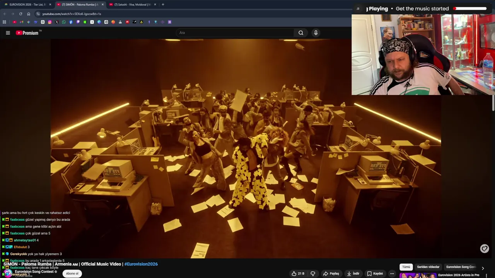This screenshot has height=278, width=495.
Task: Open Eurovision 2026 Artists recommended thumbnail
Action: 418,275
